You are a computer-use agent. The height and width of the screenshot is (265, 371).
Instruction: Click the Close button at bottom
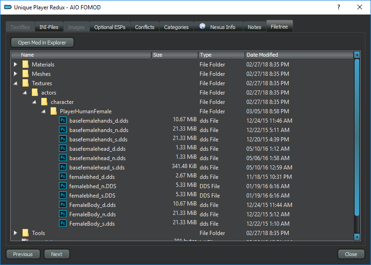click(351, 254)
